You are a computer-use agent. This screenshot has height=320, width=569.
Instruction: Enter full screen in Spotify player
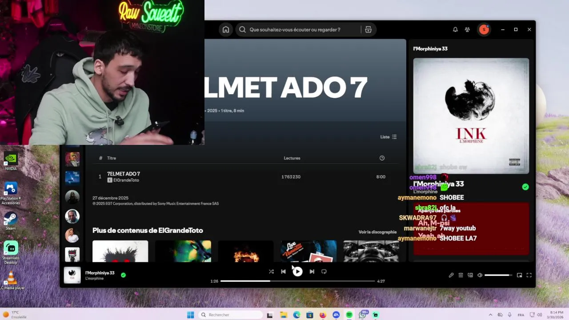click(x=529, y=275)
